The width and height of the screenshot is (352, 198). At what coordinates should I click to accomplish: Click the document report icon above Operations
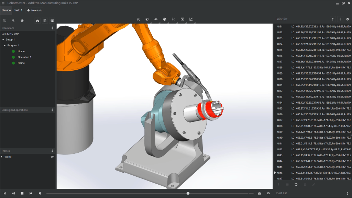tap(45, 21)
